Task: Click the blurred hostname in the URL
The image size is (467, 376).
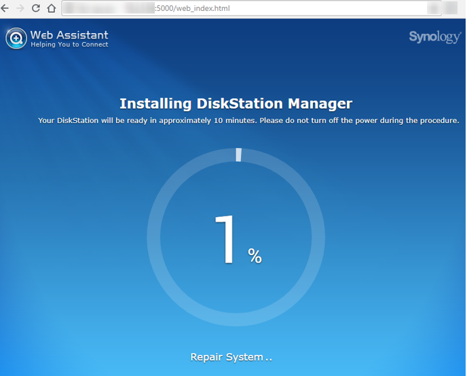Action: pos(109,8)
